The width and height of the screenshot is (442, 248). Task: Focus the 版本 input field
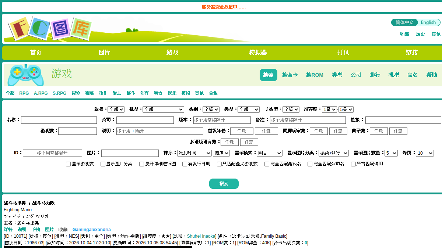pyautogui.click(x=222, y=120)
